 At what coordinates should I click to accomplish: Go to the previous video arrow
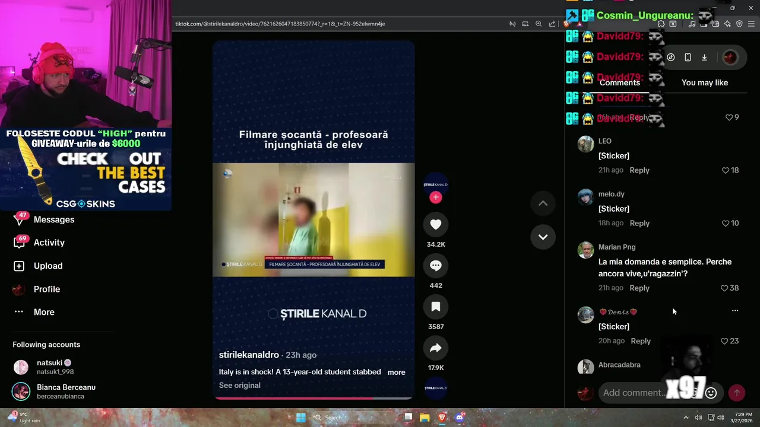point(543,203)
